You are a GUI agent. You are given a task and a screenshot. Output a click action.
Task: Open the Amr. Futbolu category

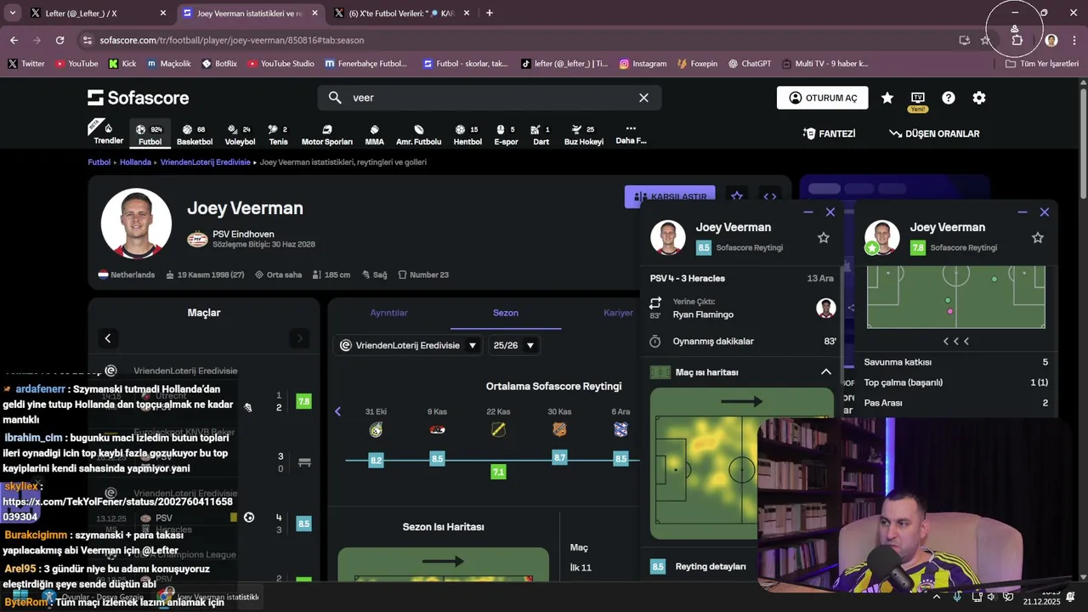click(x=418, y=134)
